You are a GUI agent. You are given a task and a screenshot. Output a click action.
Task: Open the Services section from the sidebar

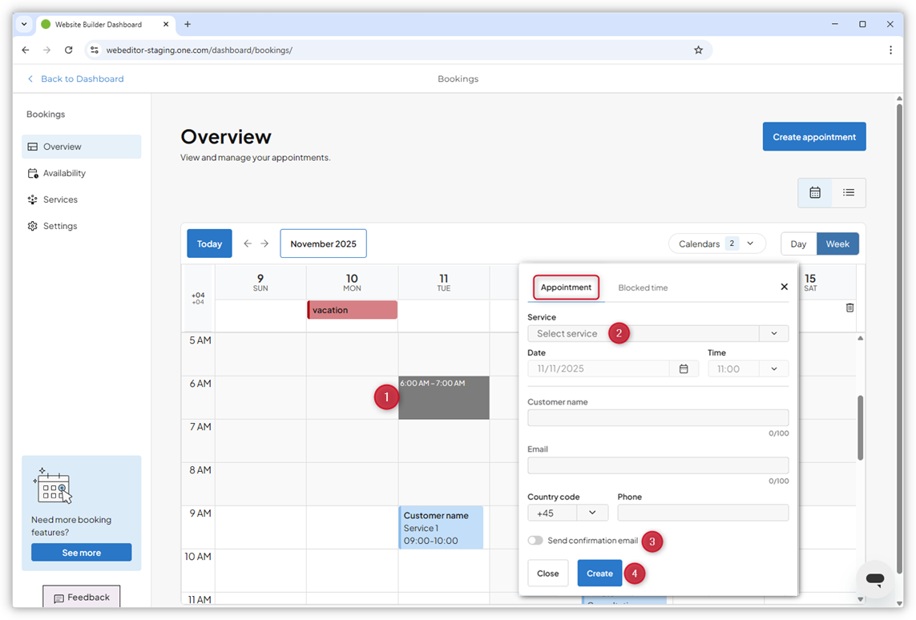coord(61,199)
